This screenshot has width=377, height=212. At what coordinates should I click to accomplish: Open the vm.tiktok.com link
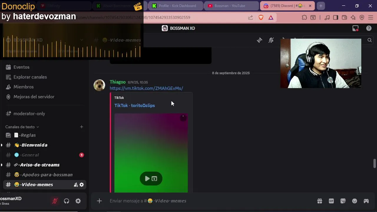pyautogui.click(x=146, y=88)
